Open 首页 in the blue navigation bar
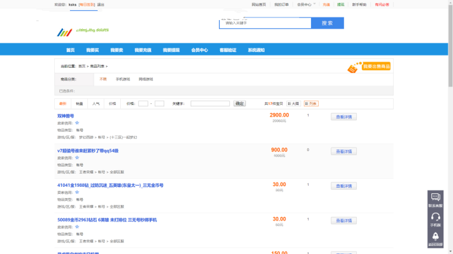This screenshot has height=254, width=453. (70, 50)
